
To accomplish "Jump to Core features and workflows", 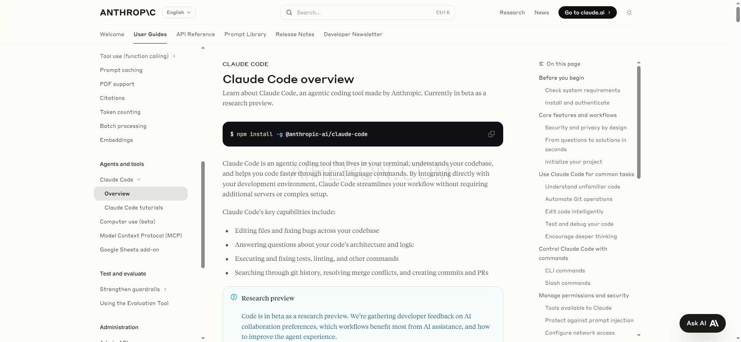I will [578, 115].
